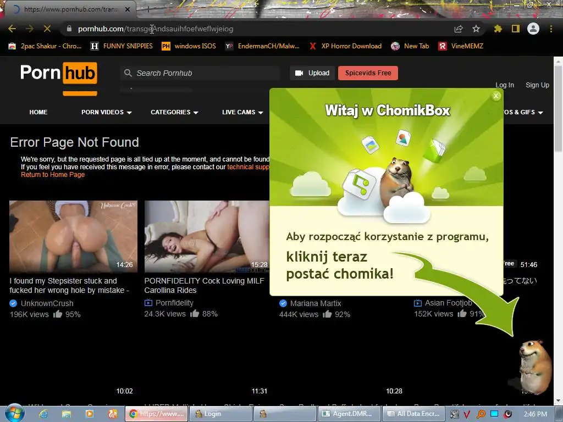Click Sign Up link
This screenshot has height=422, width=563.
537,85
